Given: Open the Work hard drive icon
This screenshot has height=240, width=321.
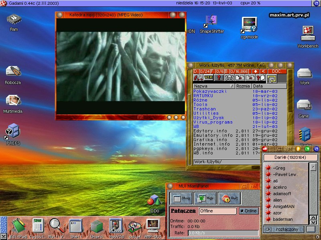Looking at the screenshot, I should 305,74.
